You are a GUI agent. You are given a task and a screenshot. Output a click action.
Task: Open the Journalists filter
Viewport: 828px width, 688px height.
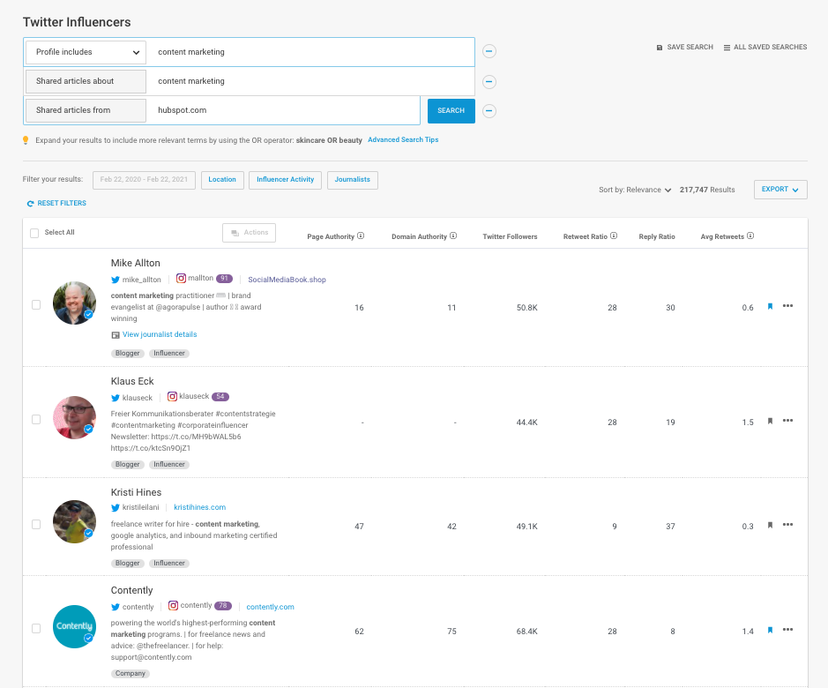click(x=353, y=180)
